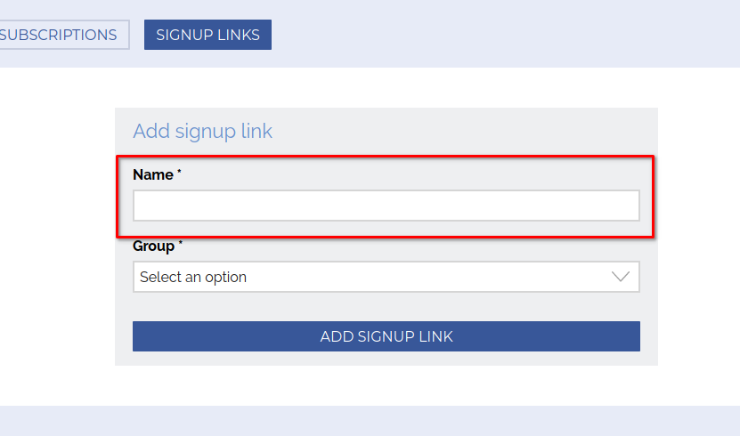Viewport: 740px width, 436px height.
Task: Click the Name field label
Action: 152,175
